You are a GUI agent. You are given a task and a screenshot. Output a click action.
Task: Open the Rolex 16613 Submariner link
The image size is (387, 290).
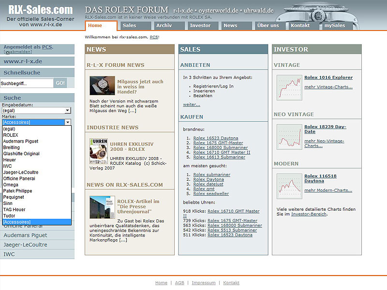tap(219, 157)
